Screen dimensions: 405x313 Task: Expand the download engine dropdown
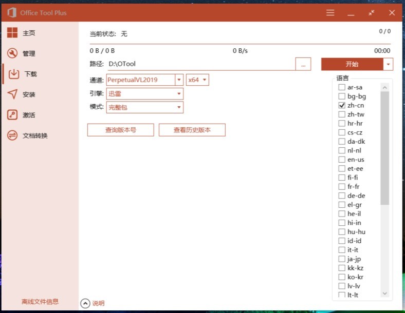[x=179, y=94]
